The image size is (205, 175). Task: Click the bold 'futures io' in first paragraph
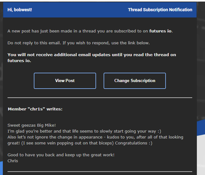pos(161,31)
